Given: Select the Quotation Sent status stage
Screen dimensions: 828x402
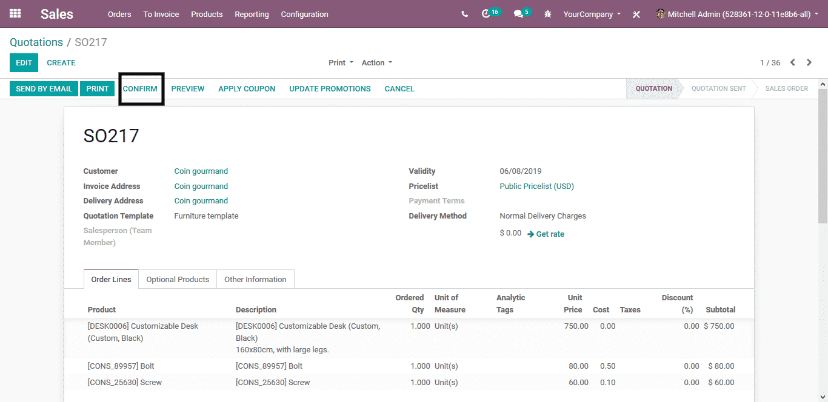Looking at the screenshot, I should click(x=718, y=88).
